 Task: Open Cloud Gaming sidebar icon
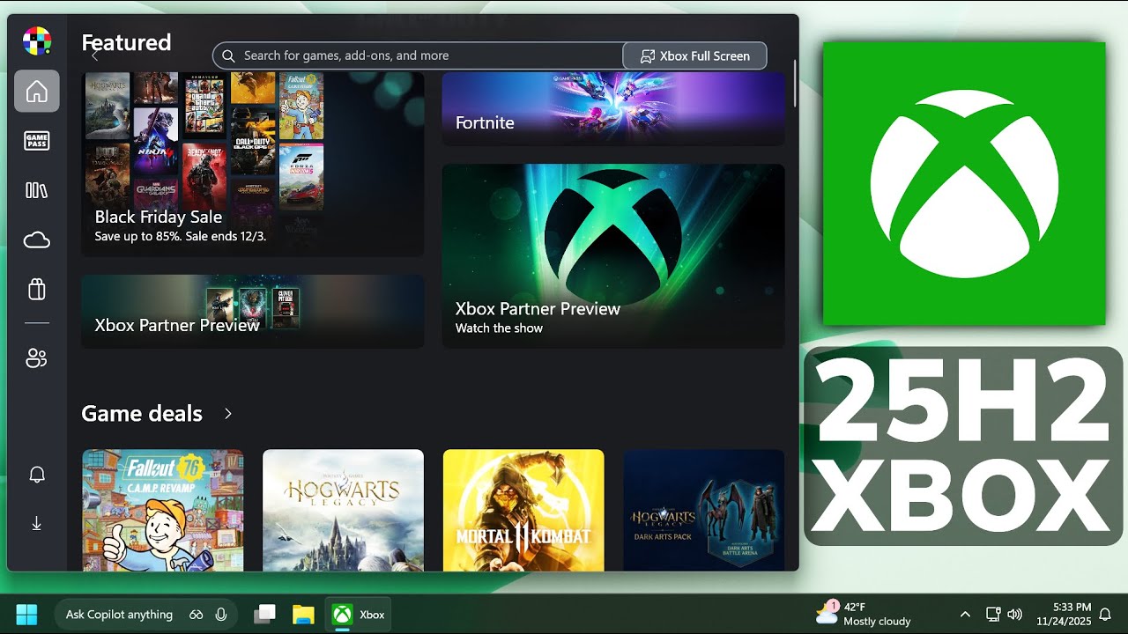[x=37, y=240]
